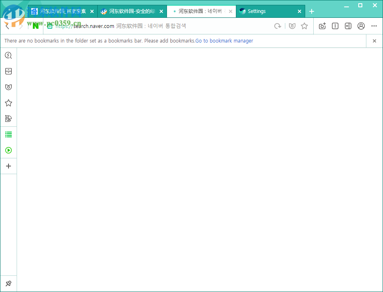
Task: Close the 河东软件园-安全的绿 tab
Action: point(161,11)
